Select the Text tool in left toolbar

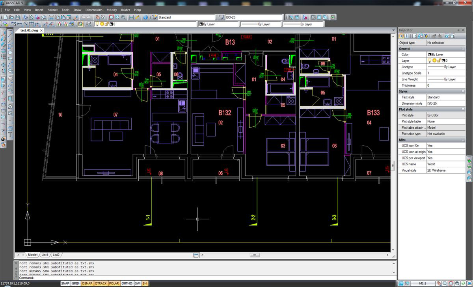(x=10, y=135)
